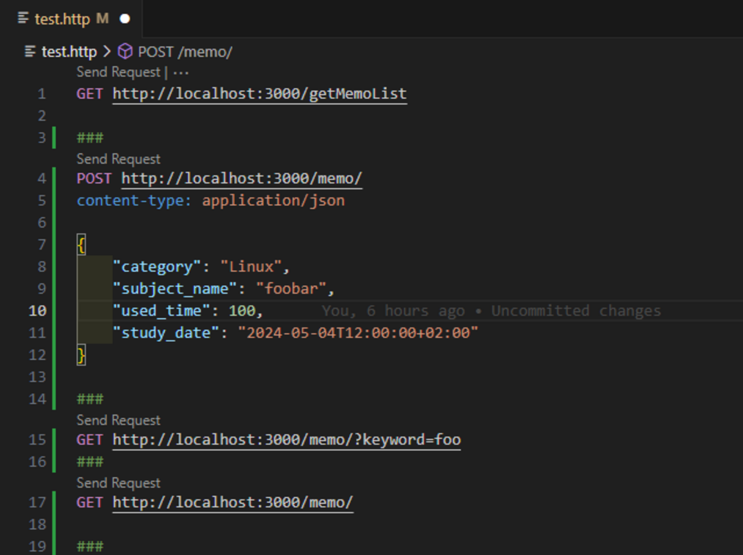The width and height of the screenshot is (743, 555).
Task: Open the test.http breadcrumb file dropdown
Action: click(x=69, y=51)
